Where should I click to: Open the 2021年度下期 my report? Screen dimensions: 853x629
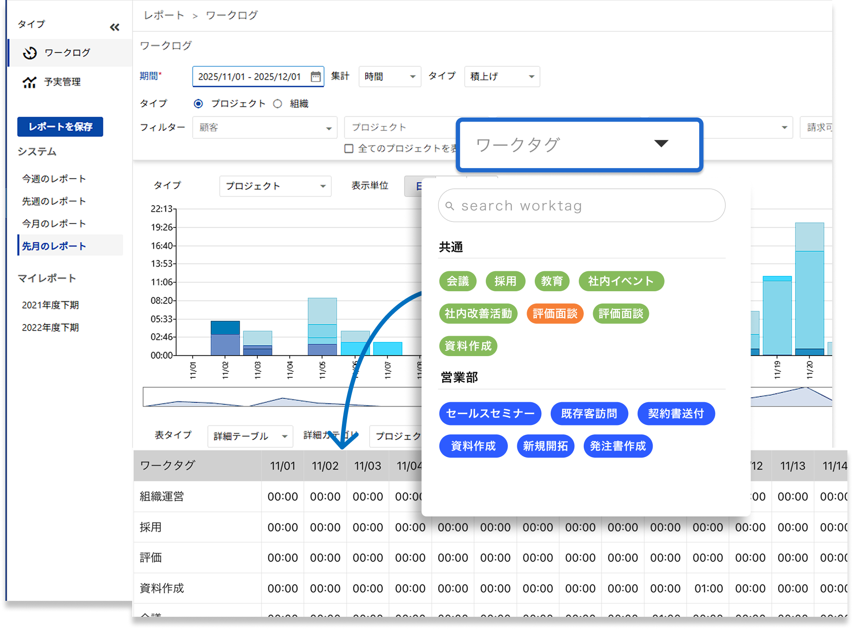click(x=50, y=305)
